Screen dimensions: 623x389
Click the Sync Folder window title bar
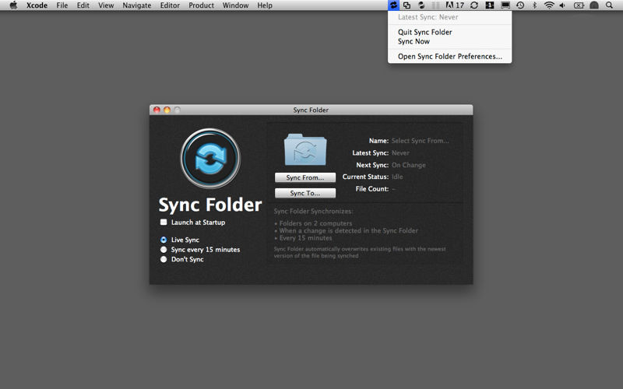pos(311,110)
